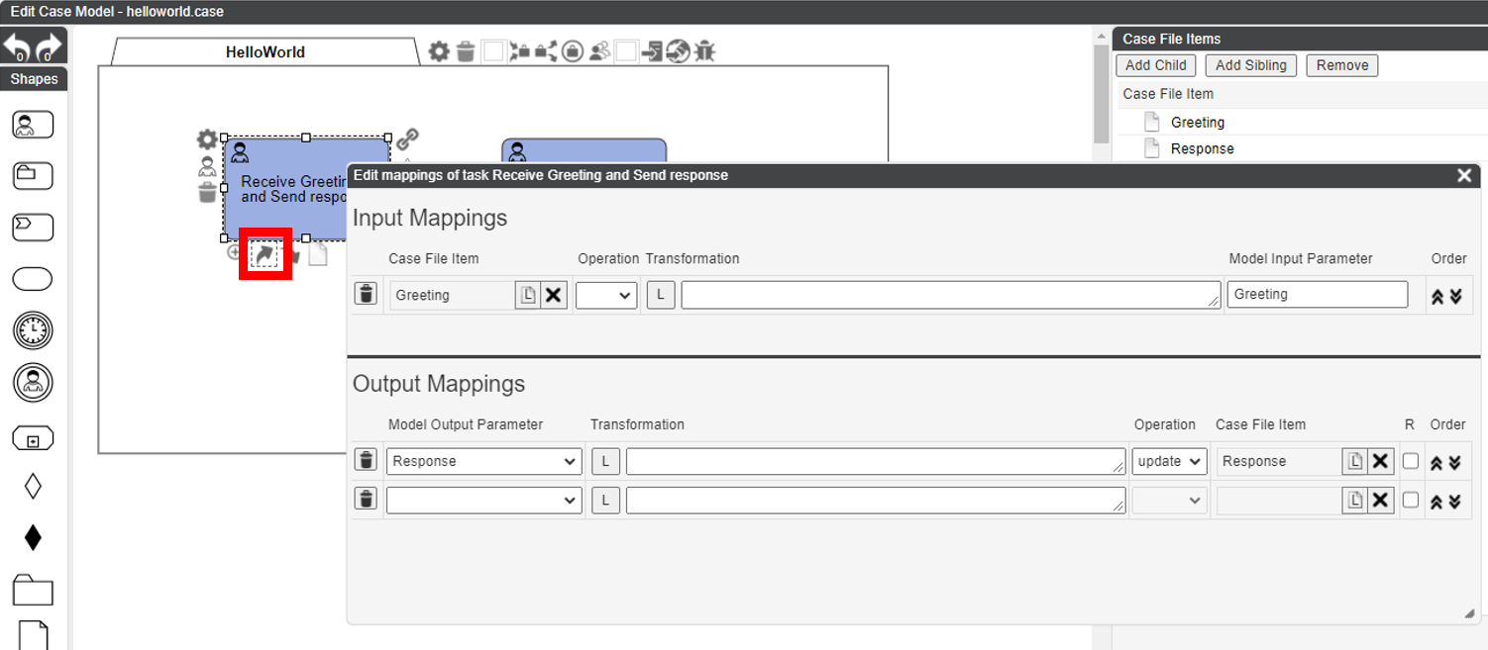
Task: Open the 'update' Operation dropdown
Action: tap(1170, 461)
